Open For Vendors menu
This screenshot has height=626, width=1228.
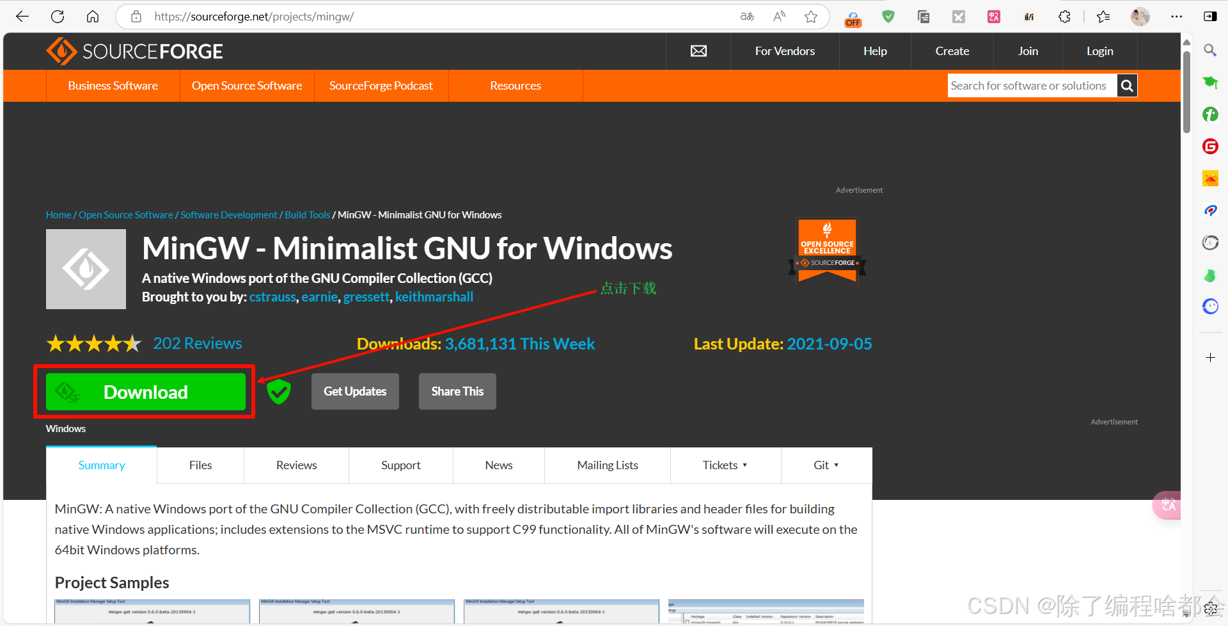(x=785, y=51)
